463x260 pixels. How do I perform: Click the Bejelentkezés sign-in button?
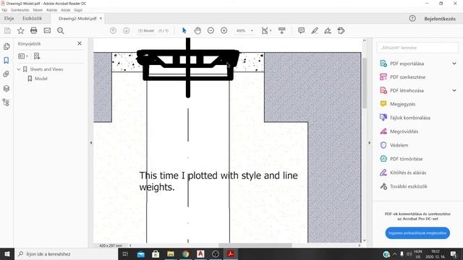[x=440, y=19]
